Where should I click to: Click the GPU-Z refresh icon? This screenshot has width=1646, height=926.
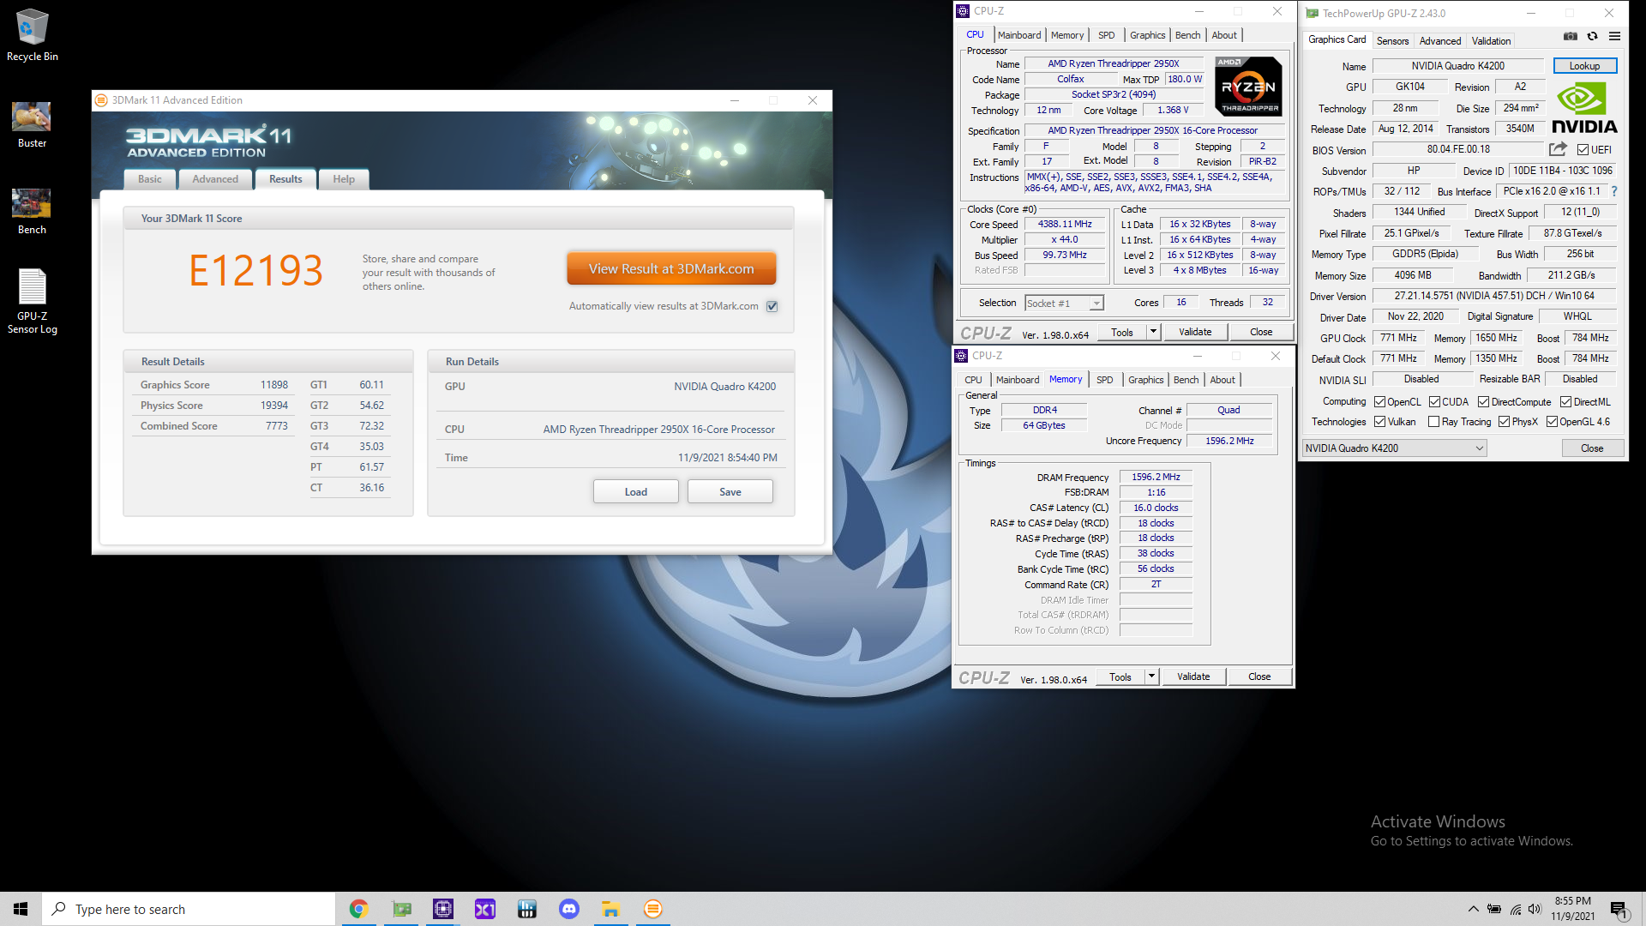point(1592,36)
